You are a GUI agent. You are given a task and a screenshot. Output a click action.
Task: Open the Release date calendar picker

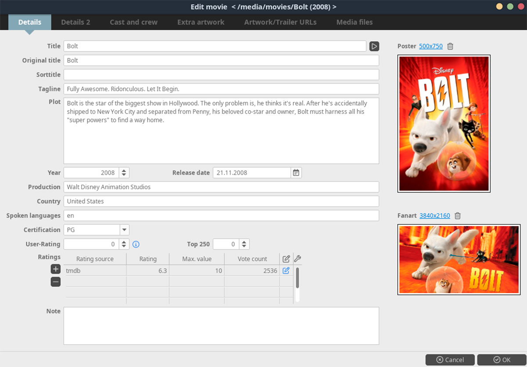296,173
